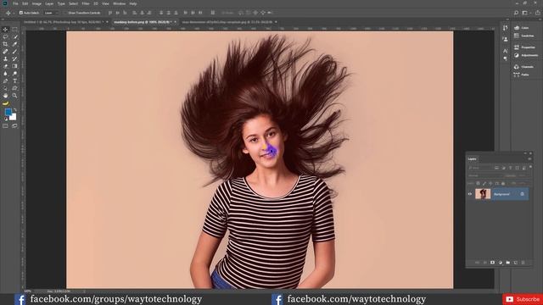Toggle Quick Mask mode icon

point(5,126)
